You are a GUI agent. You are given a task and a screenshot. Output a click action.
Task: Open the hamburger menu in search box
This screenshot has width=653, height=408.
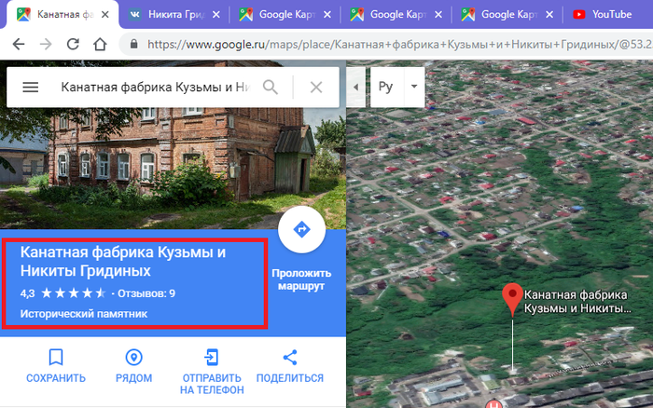[30, 87]
